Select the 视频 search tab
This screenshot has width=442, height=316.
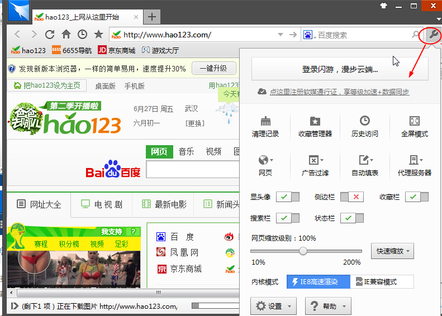[x=213, y=151]
